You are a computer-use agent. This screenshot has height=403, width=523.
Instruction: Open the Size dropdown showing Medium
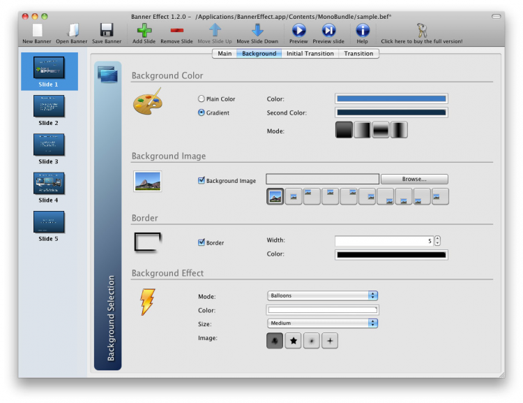(x=322, y=323)
